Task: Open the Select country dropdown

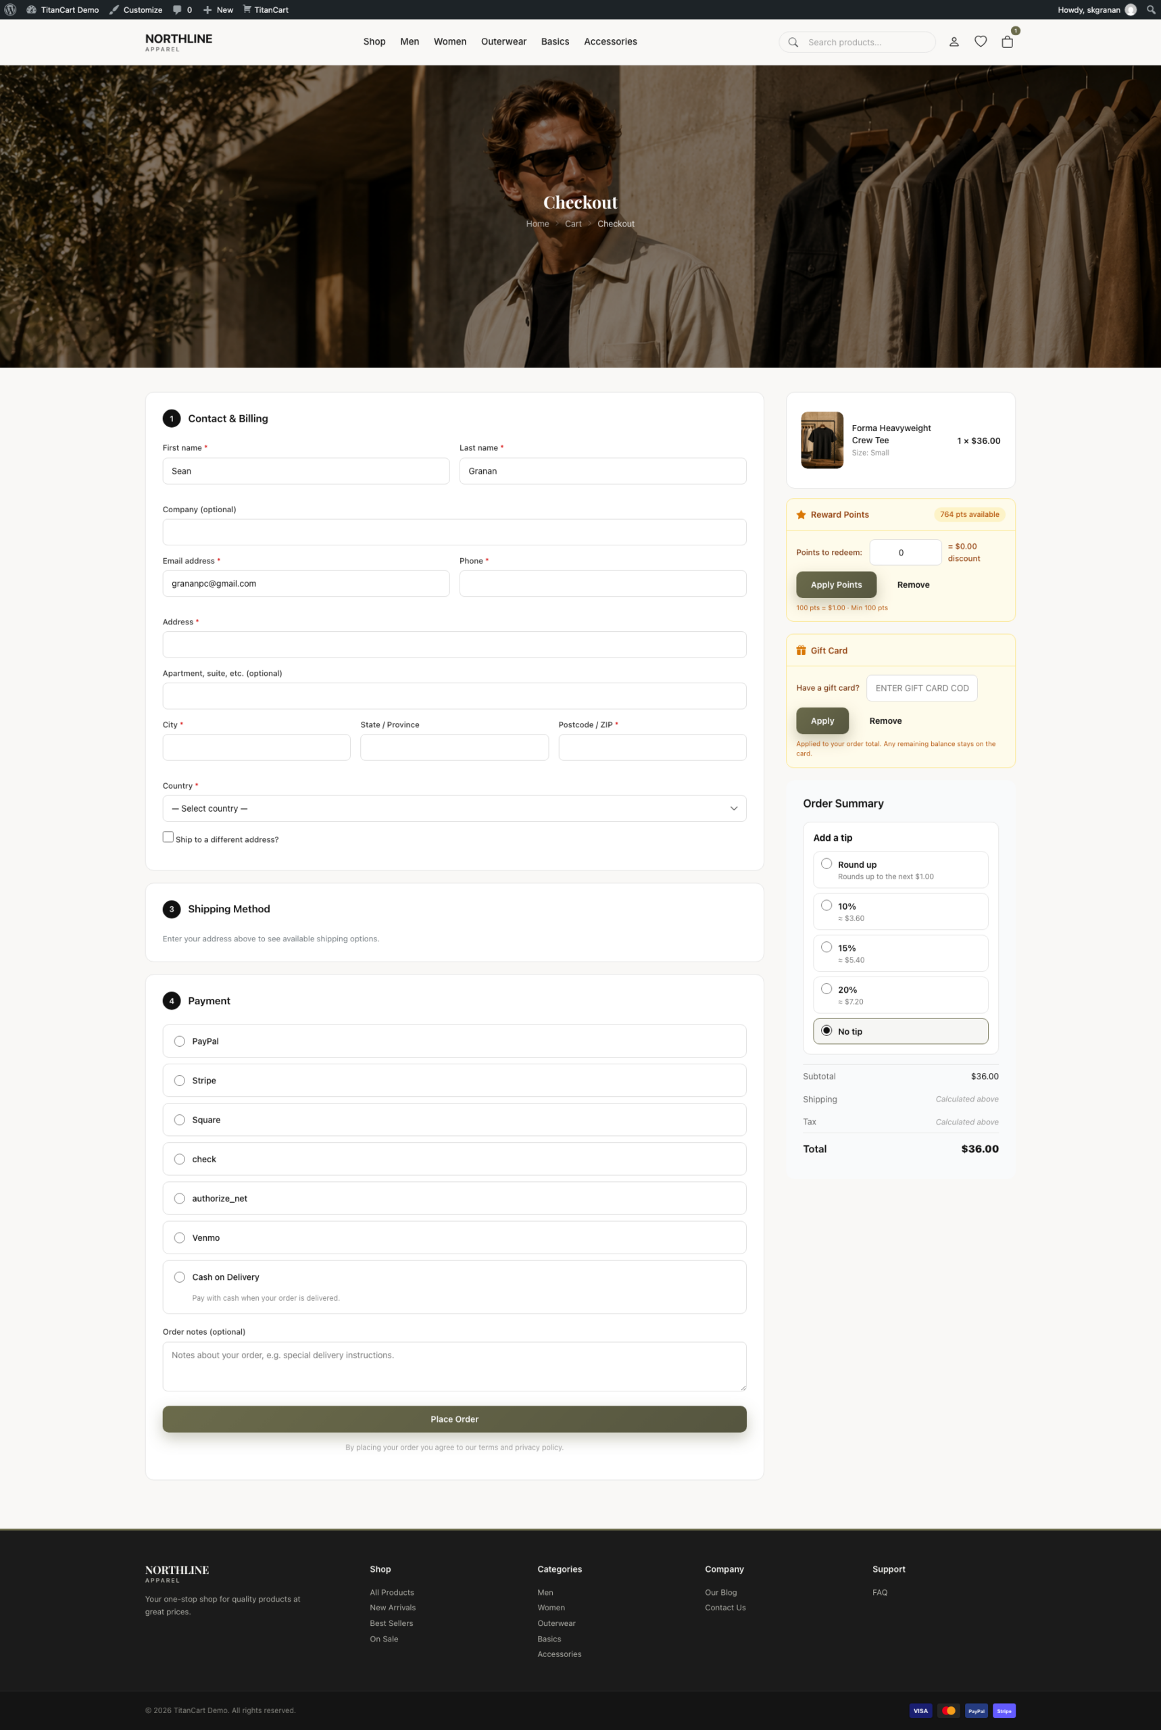Action: click(455, 808)
